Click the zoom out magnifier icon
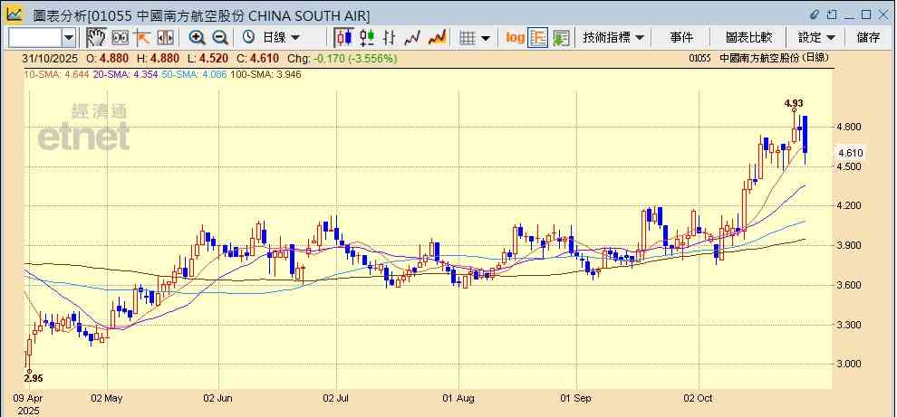This screenshot has height=417, width=897. [x=220, y=37]
